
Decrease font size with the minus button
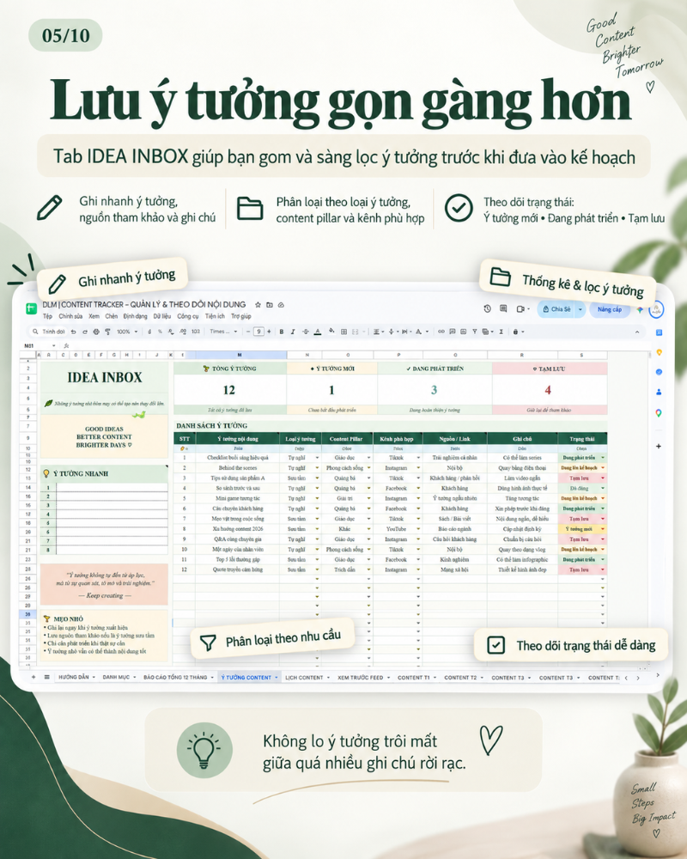248,332
